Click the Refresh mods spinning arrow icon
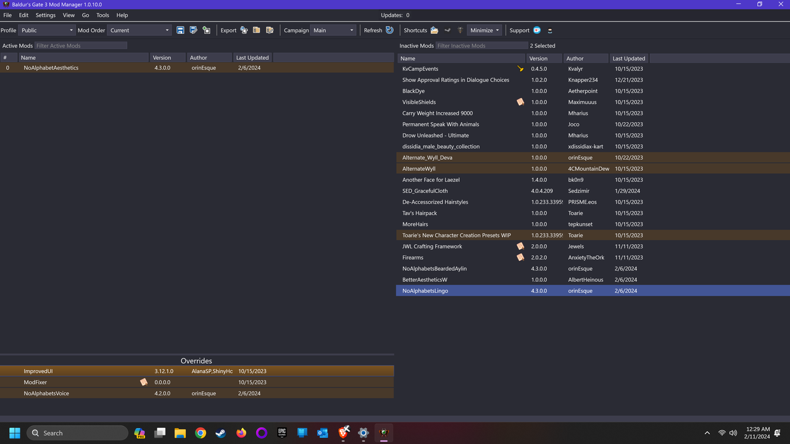This screenshot has width=790, height=444. [x=389, y=30]
